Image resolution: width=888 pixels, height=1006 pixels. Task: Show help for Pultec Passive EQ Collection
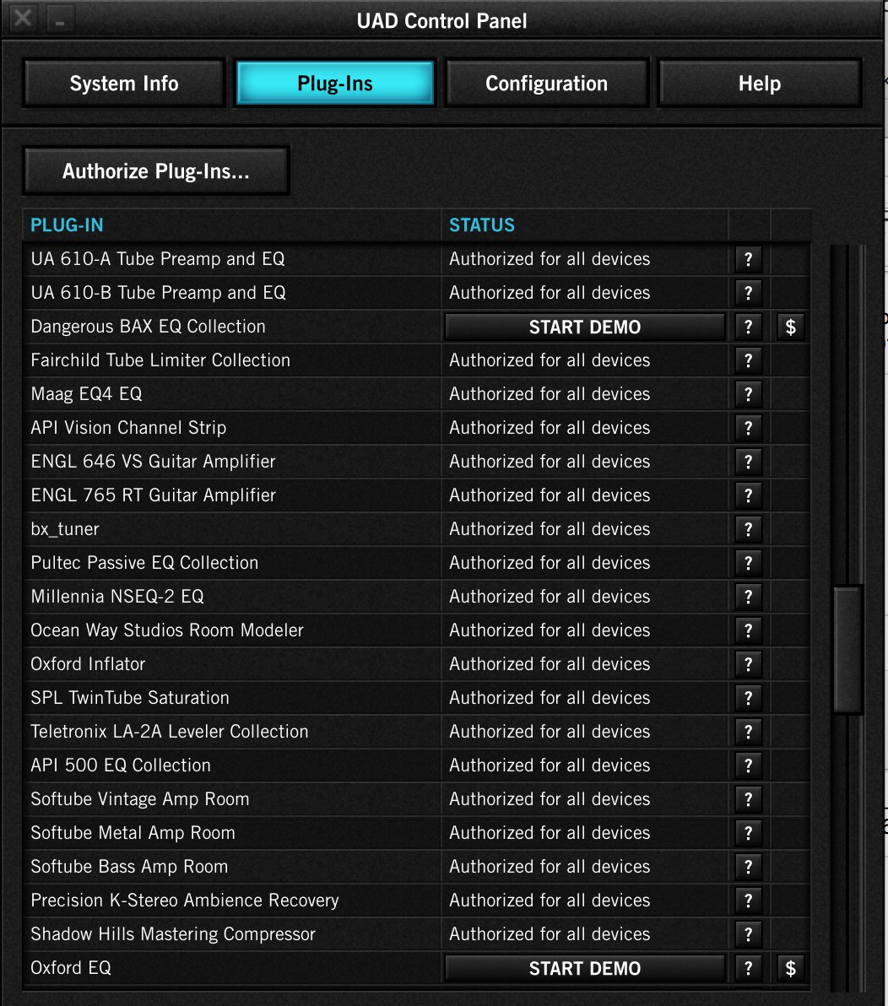click(x=748, y=563)
